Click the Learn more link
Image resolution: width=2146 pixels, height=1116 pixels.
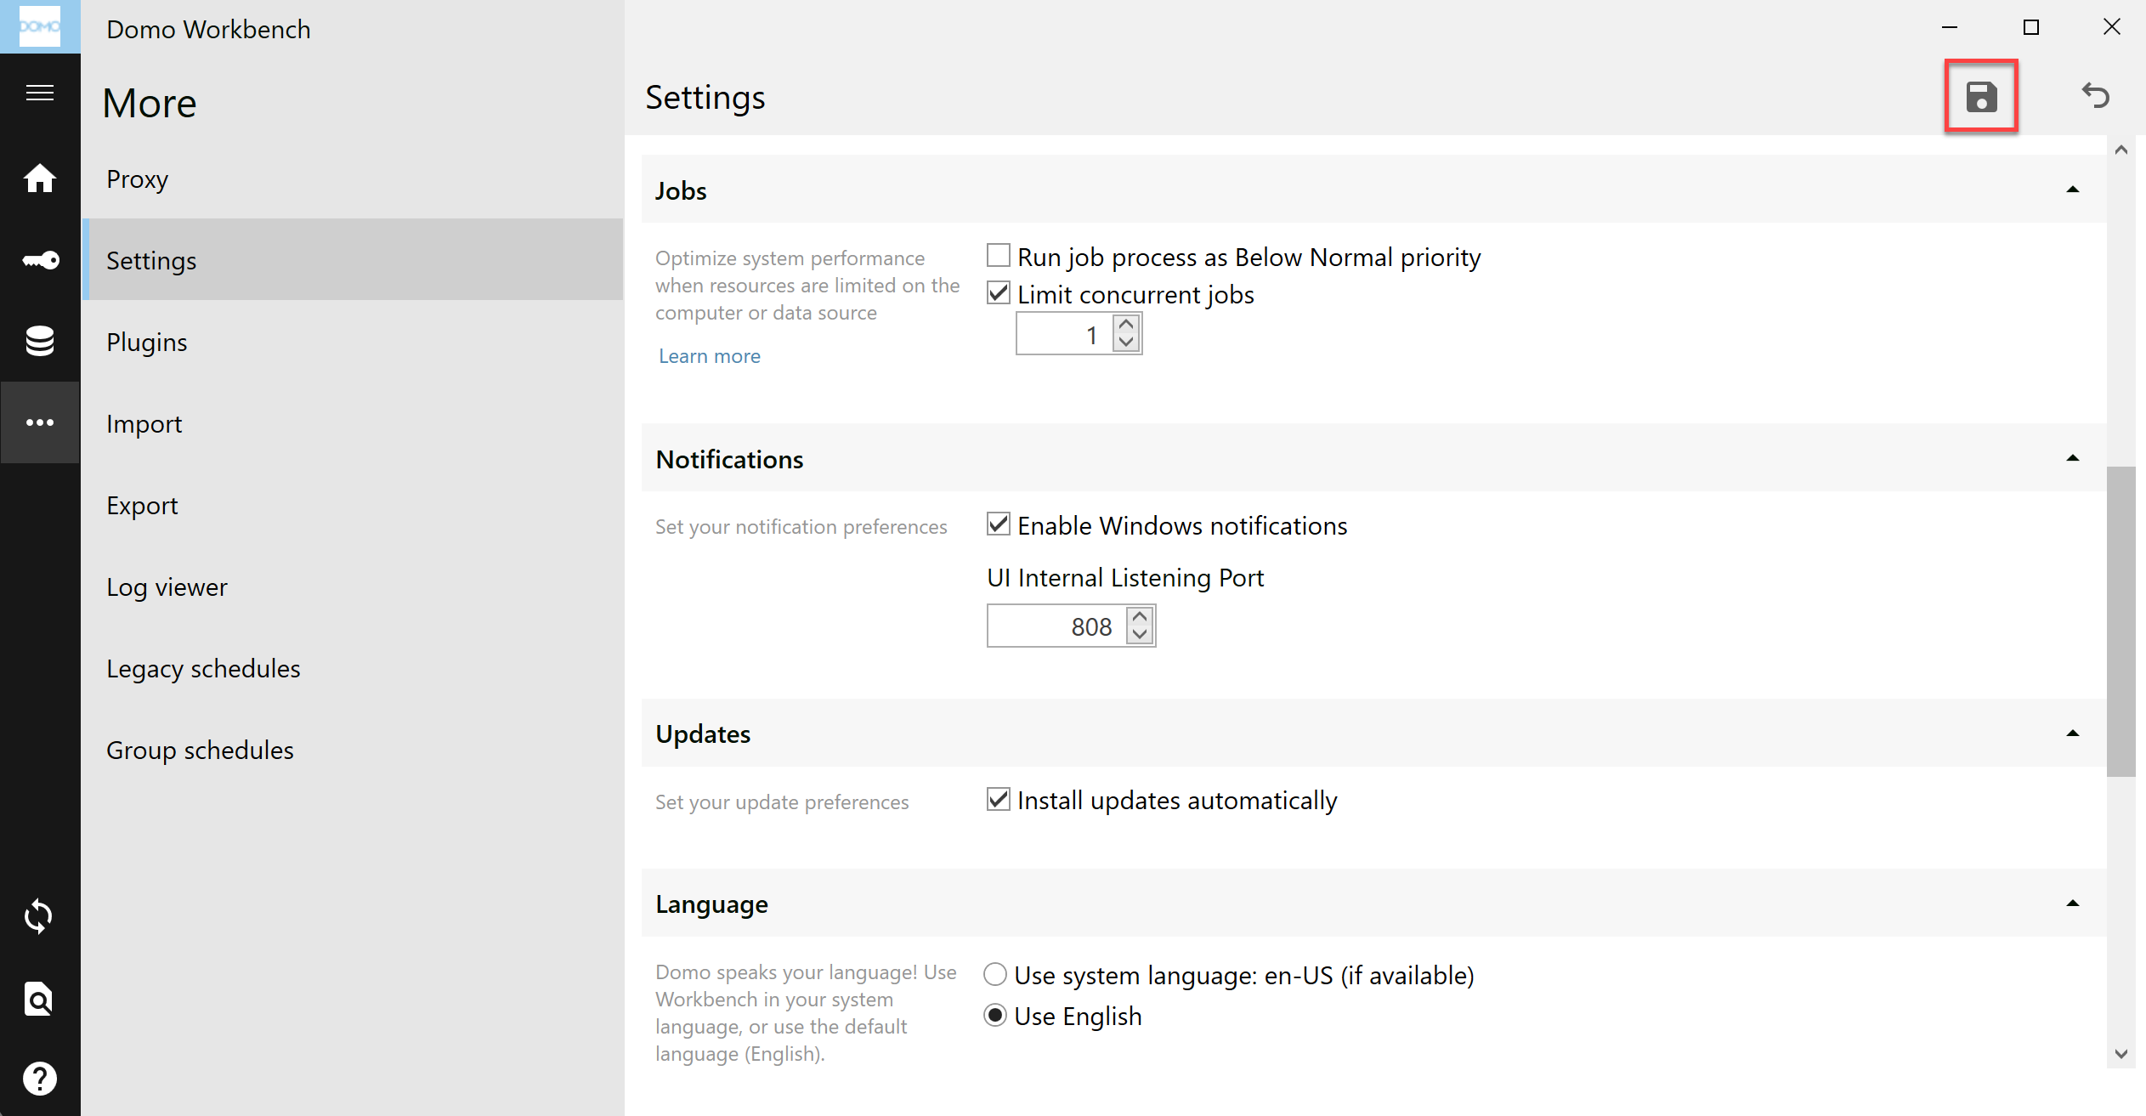coord(709,355)
